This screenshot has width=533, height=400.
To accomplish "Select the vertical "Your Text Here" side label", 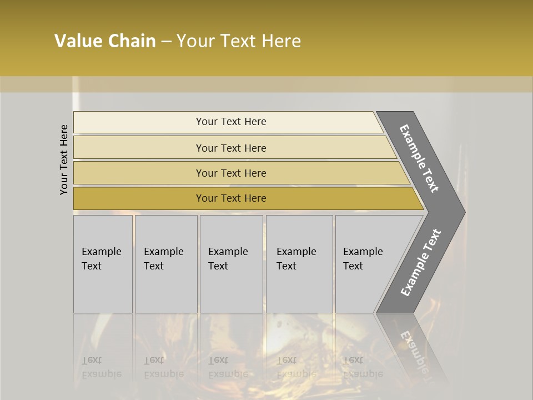I will pyautogui.click(x=64, y=159).
